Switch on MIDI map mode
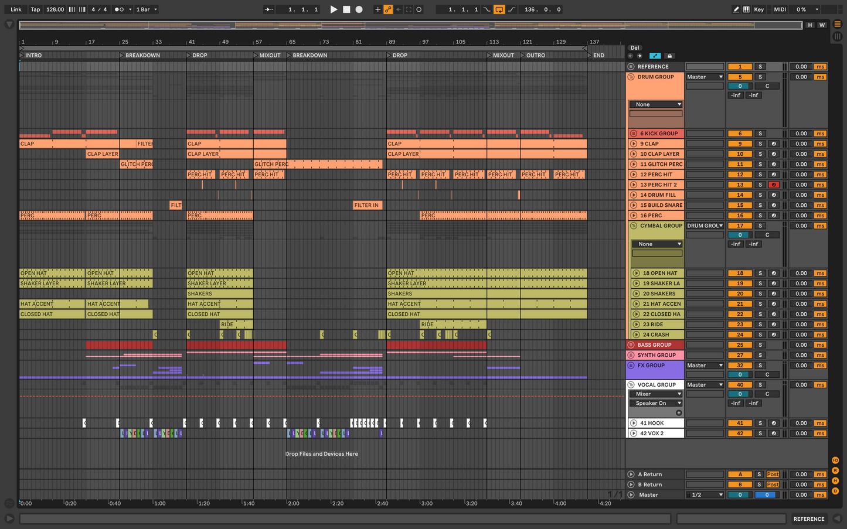This screenshot has width=847, height=529. (780, 9)
